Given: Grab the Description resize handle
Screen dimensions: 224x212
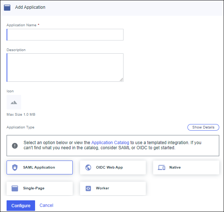Looking at the screenshot, I should pos(121,80).
